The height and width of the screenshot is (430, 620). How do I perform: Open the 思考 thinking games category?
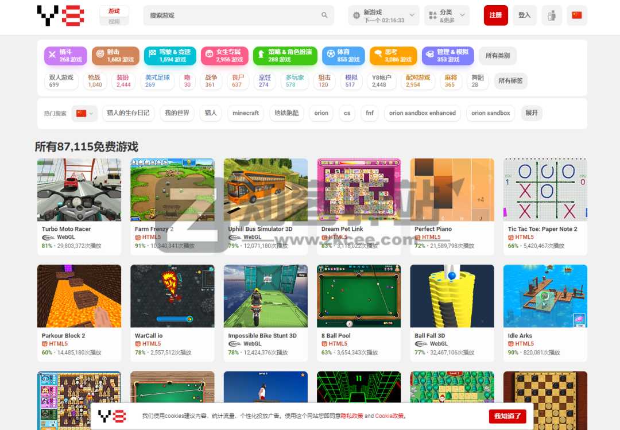[393, 56]
